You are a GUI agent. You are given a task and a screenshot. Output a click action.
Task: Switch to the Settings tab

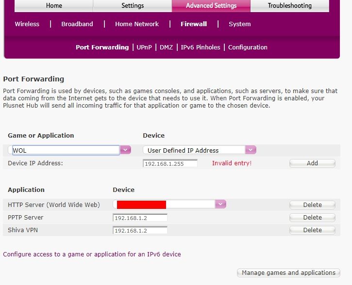[x=133, y=6]
